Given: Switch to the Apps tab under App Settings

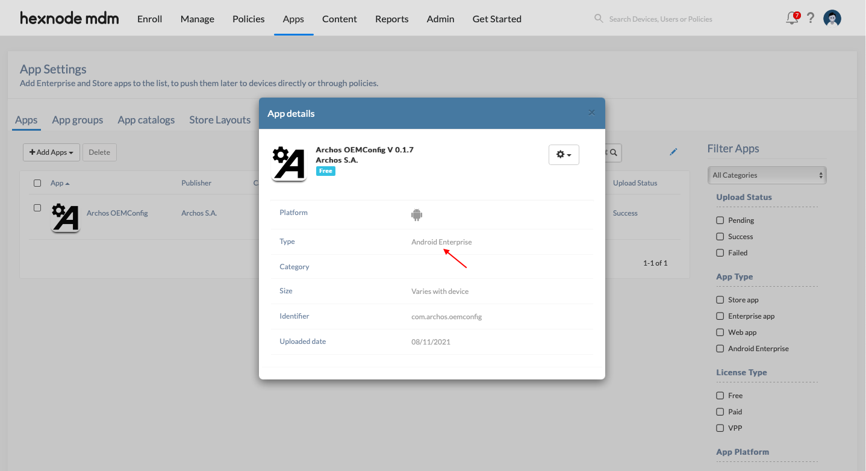Looking at the screenshot, I should (26, 120).
